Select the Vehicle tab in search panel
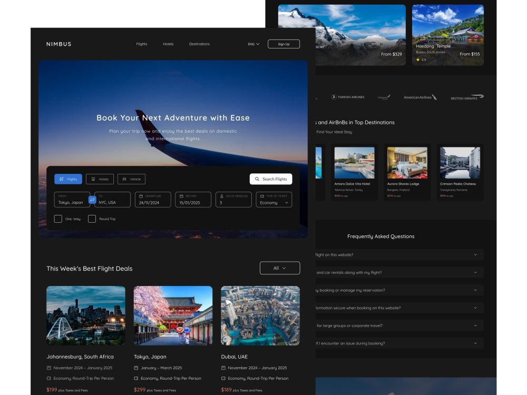The height and width of the screenshot is (395, 527). point(131,179)
